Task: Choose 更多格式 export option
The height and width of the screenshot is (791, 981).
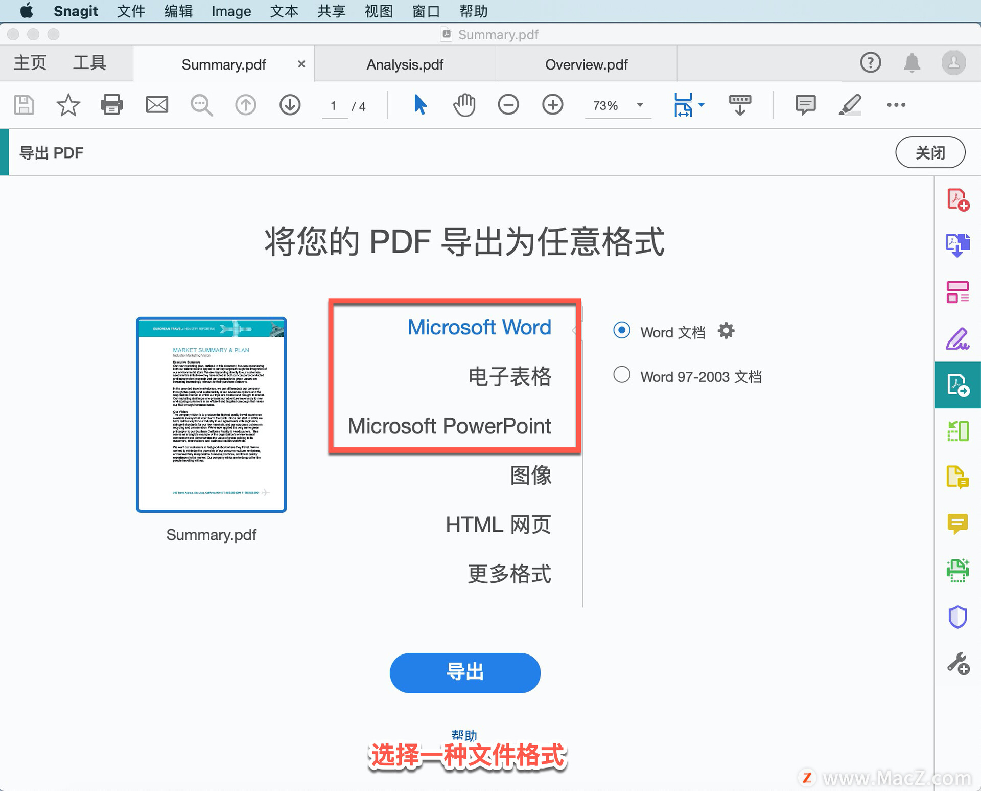Action: click(x=510, y=574)
